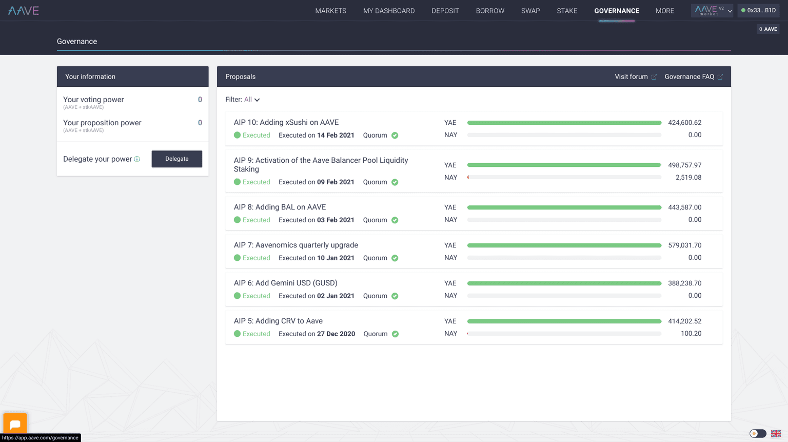Click the green Executed status dot for AIP 5
This screenshot has height=442, width=788.
tap(237, 334)
